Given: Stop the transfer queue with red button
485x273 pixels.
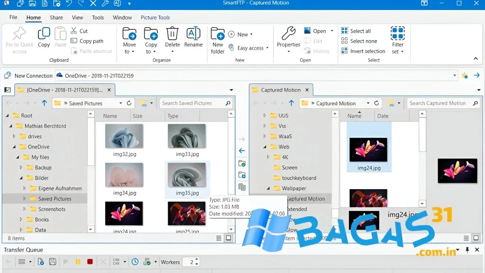Looking at the screenshot, I should click(90, 262).
